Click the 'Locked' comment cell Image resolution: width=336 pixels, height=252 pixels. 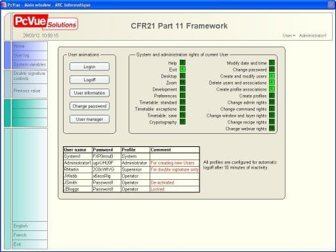[x=175, y=189]
